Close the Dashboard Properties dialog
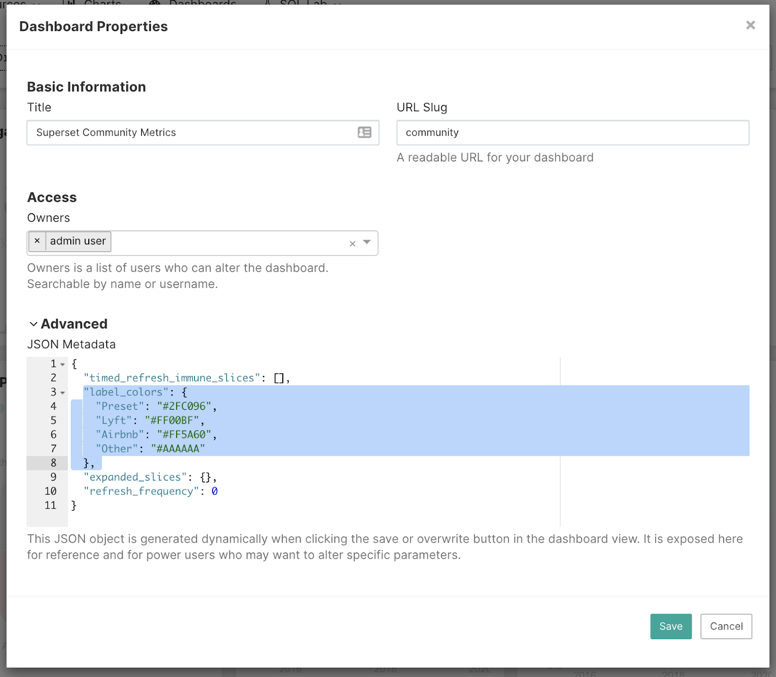This screenshot has height=677, width=776. click(750, 25)
